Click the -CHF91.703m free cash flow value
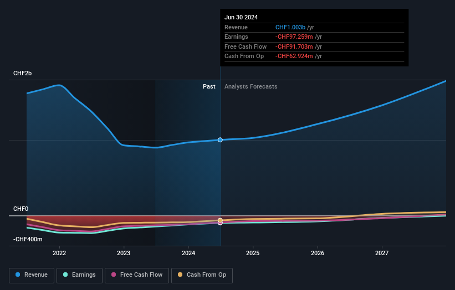Viewport: 455px width, 290px height. click(294, 46)
